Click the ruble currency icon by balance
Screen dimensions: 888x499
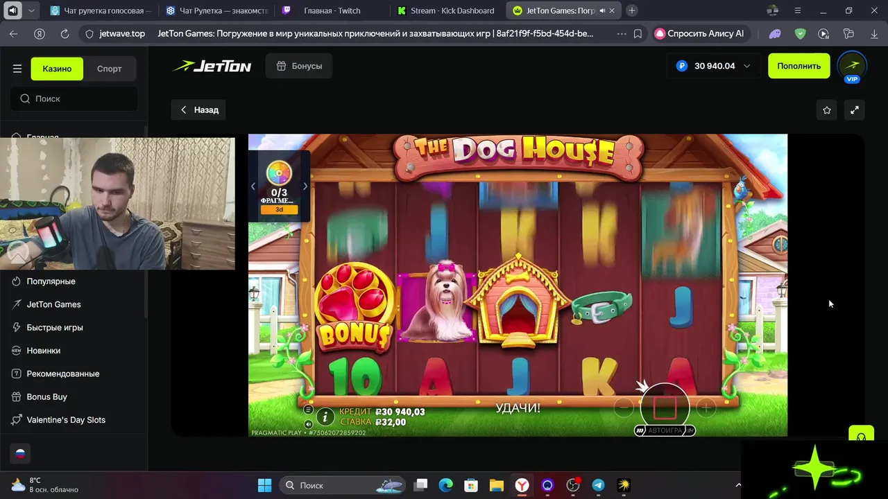(681, 66)
